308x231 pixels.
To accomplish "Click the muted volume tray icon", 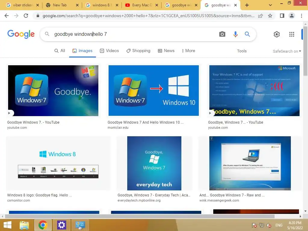I will 269,225.
